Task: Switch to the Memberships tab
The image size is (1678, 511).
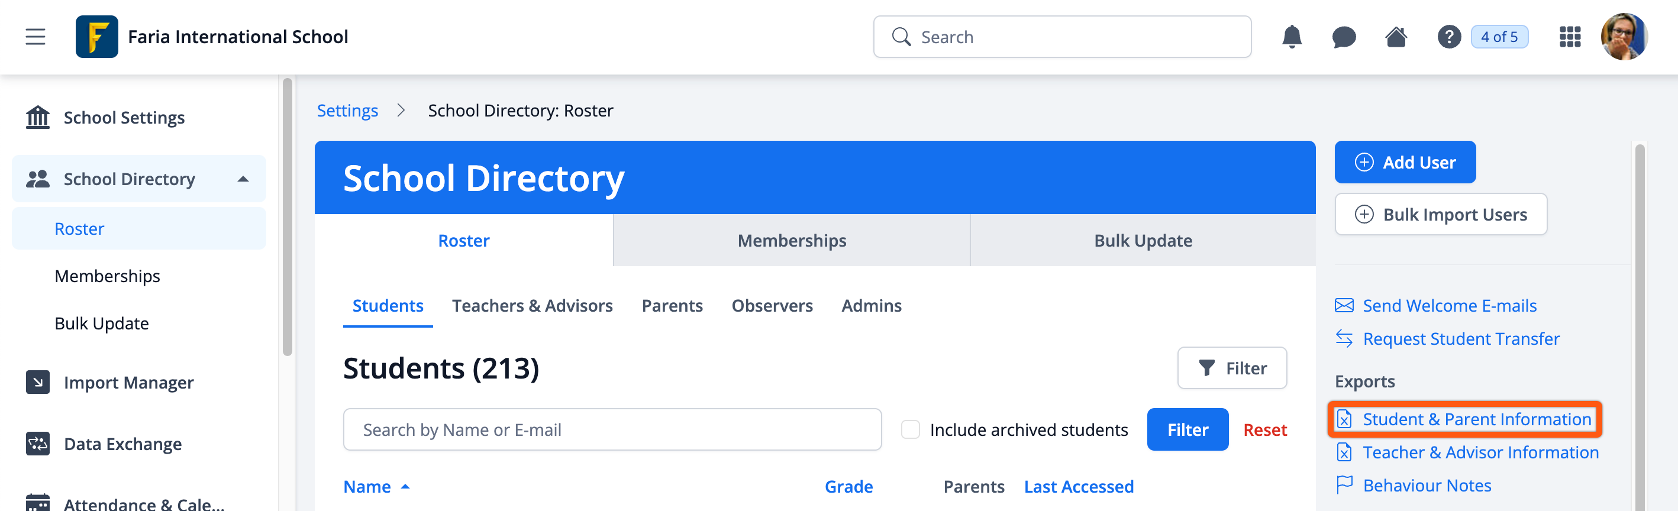Action: point(791,240)
